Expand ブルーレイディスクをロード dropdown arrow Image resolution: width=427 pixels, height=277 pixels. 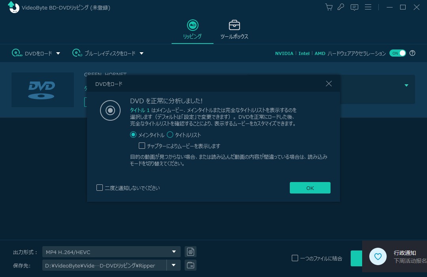[142, 53]
